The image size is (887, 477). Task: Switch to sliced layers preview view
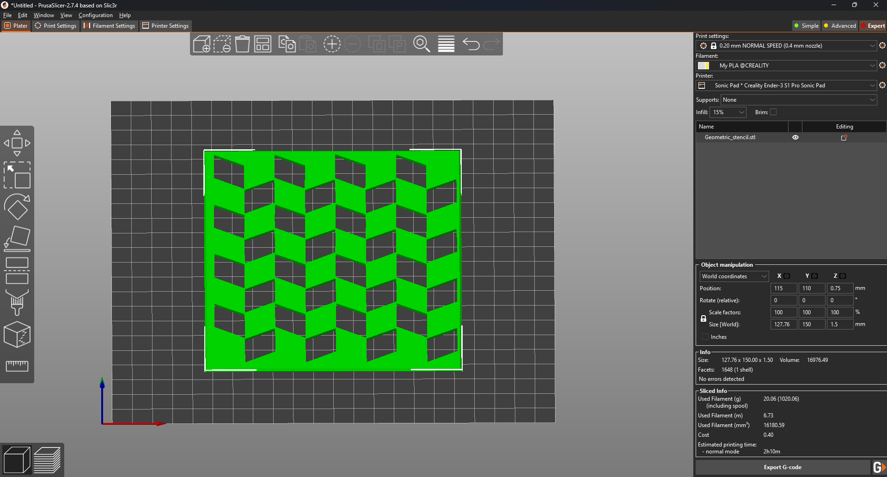click(47, 460)
